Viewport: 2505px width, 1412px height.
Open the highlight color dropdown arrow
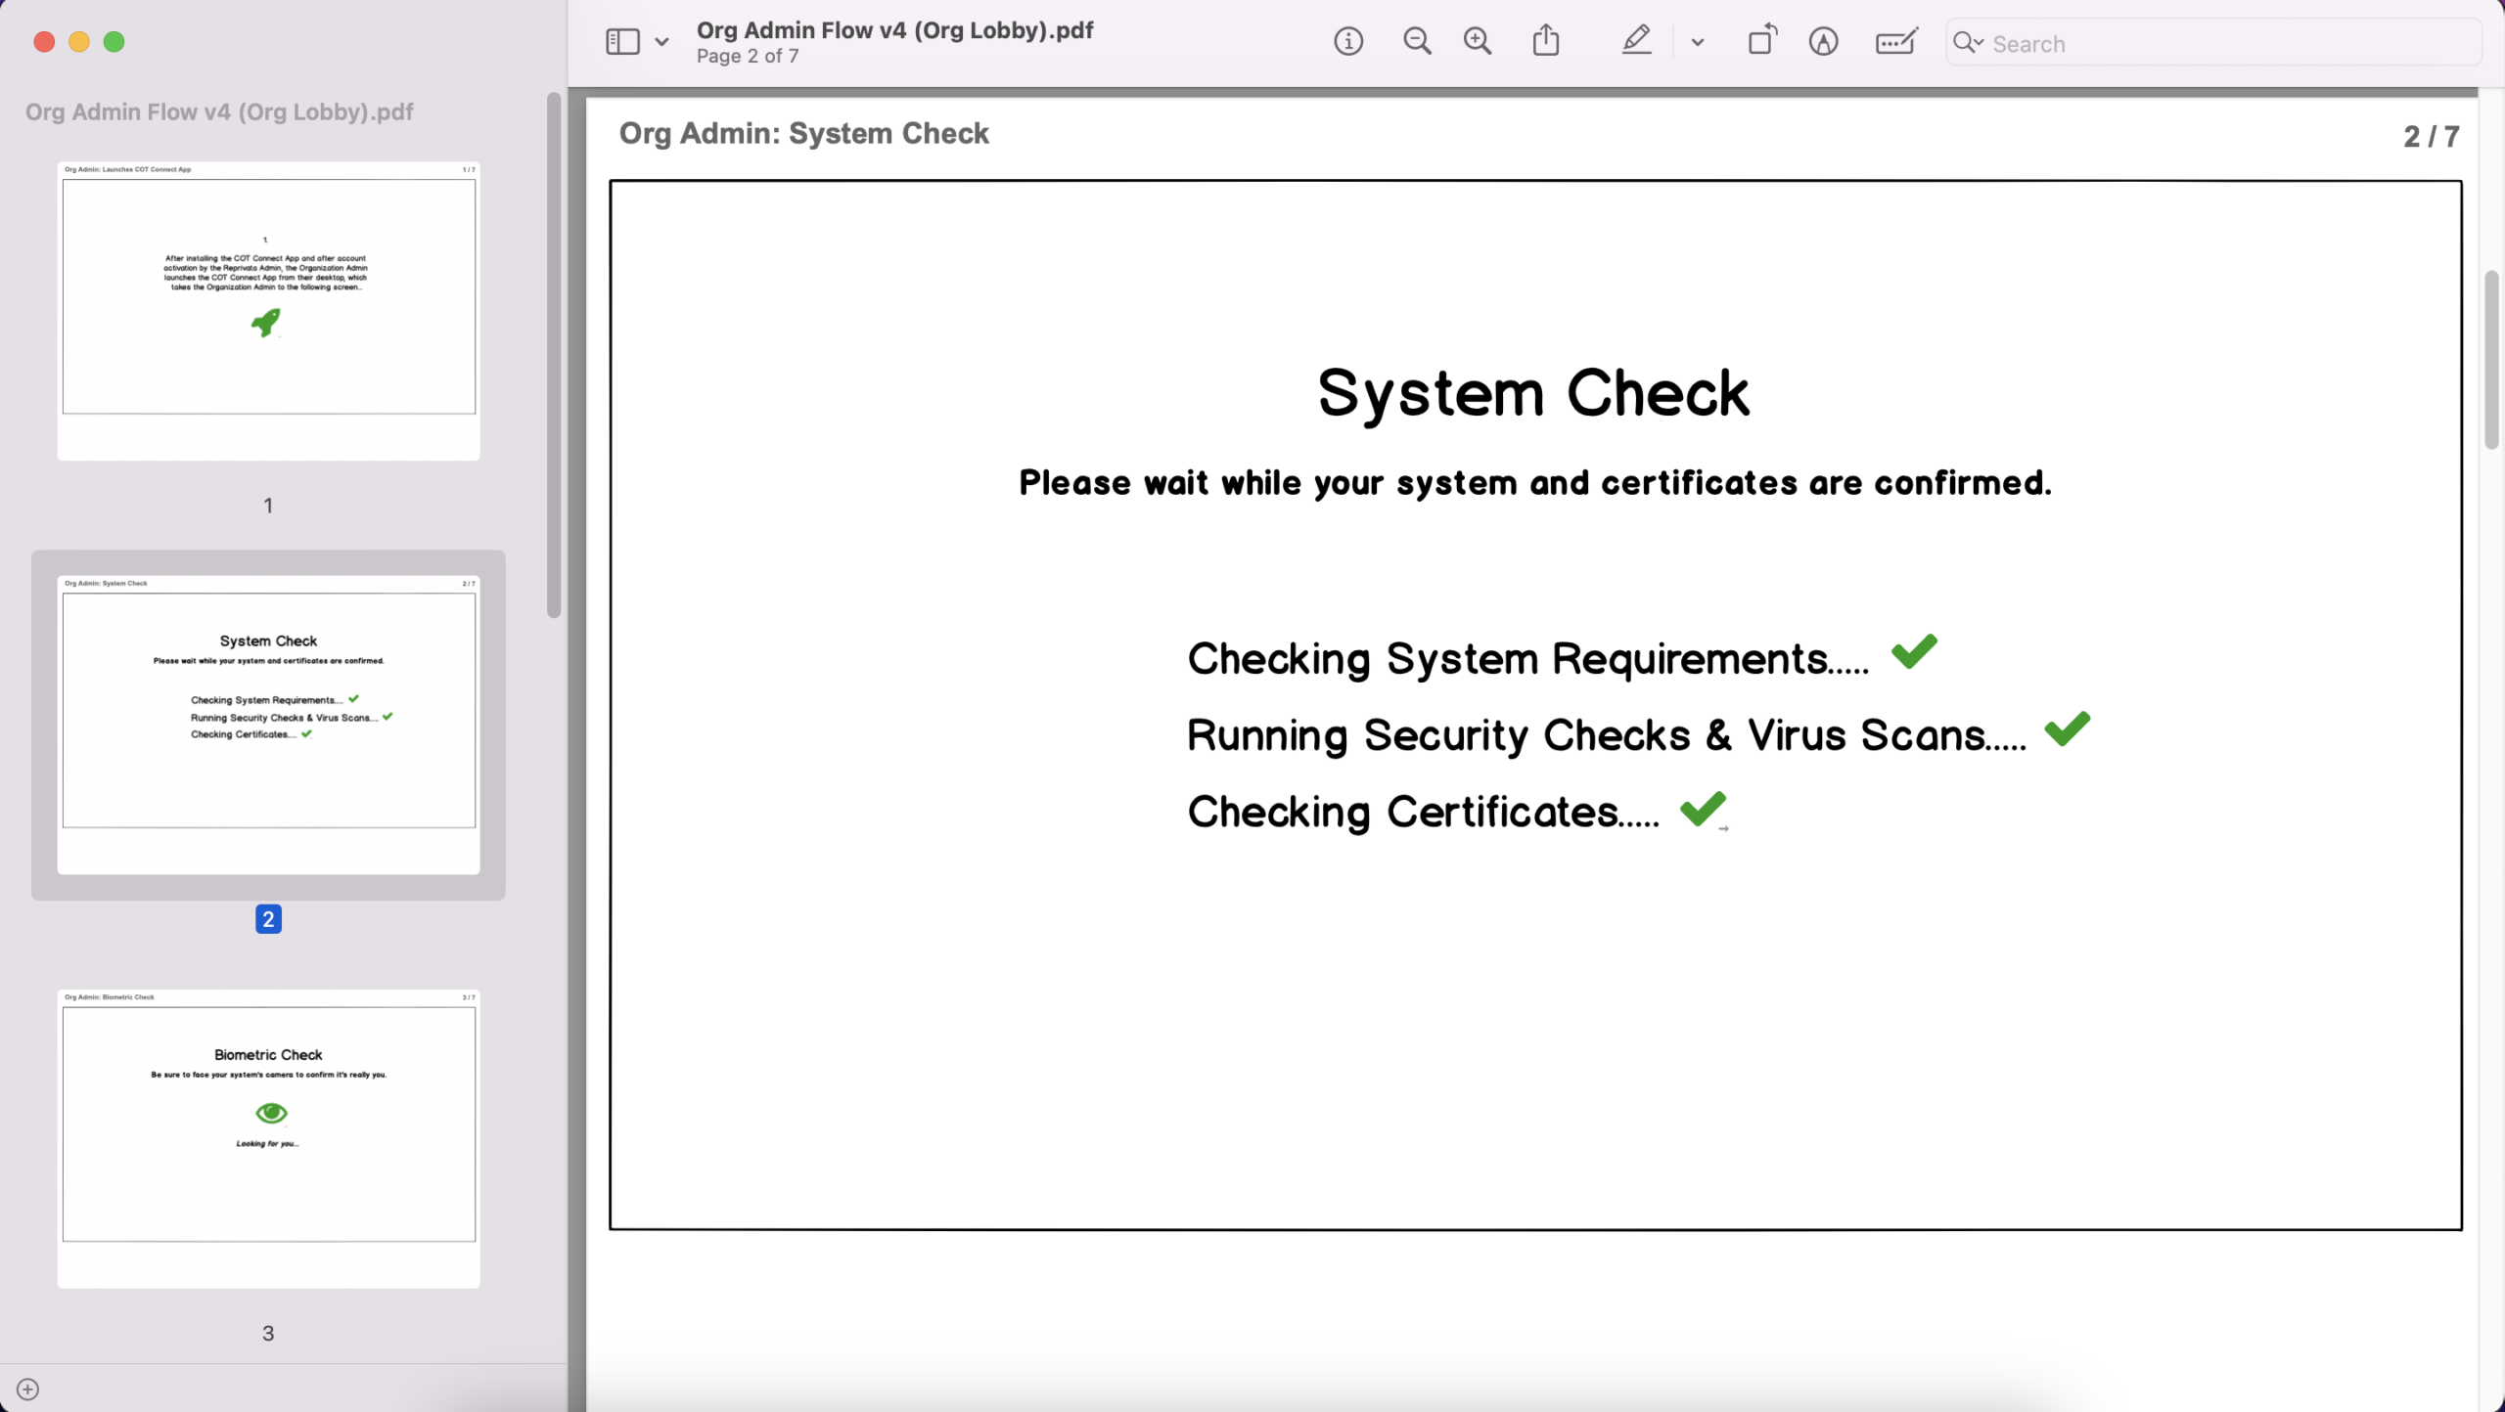pyautogui.click(x=1698, y=42)
